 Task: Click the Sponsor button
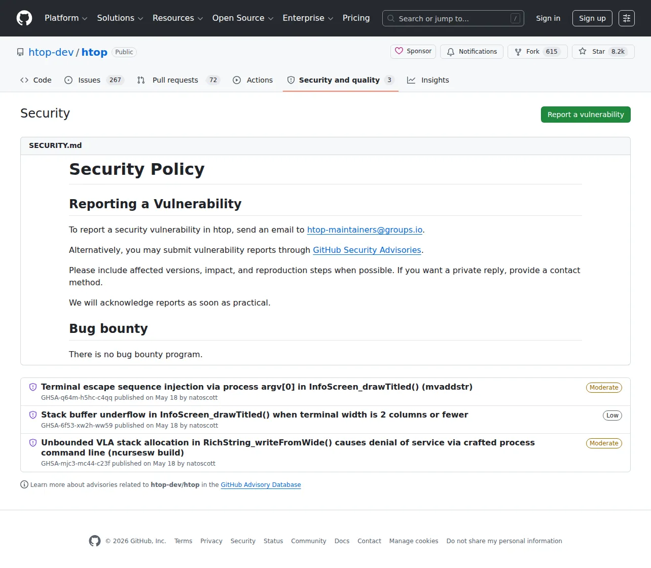click(413, 52)
